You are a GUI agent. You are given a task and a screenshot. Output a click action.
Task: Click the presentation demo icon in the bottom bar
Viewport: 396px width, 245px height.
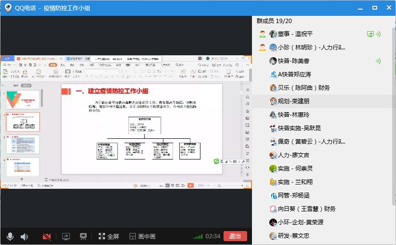tap(83, 236)
